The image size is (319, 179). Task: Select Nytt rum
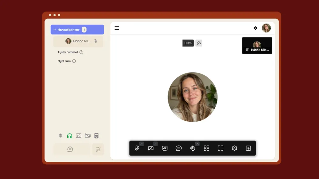(64, 61)
